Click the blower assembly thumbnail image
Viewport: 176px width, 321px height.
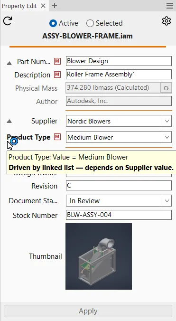coord(99,256)
